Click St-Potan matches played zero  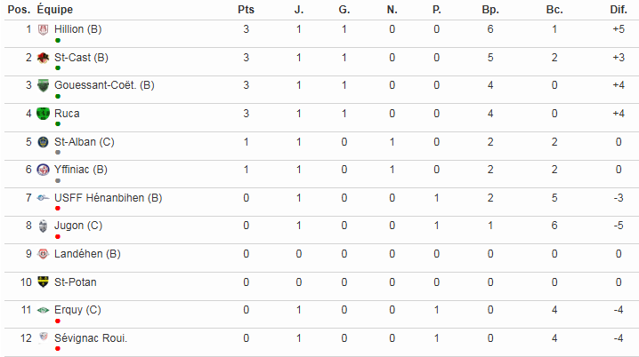tap(299, 282)
